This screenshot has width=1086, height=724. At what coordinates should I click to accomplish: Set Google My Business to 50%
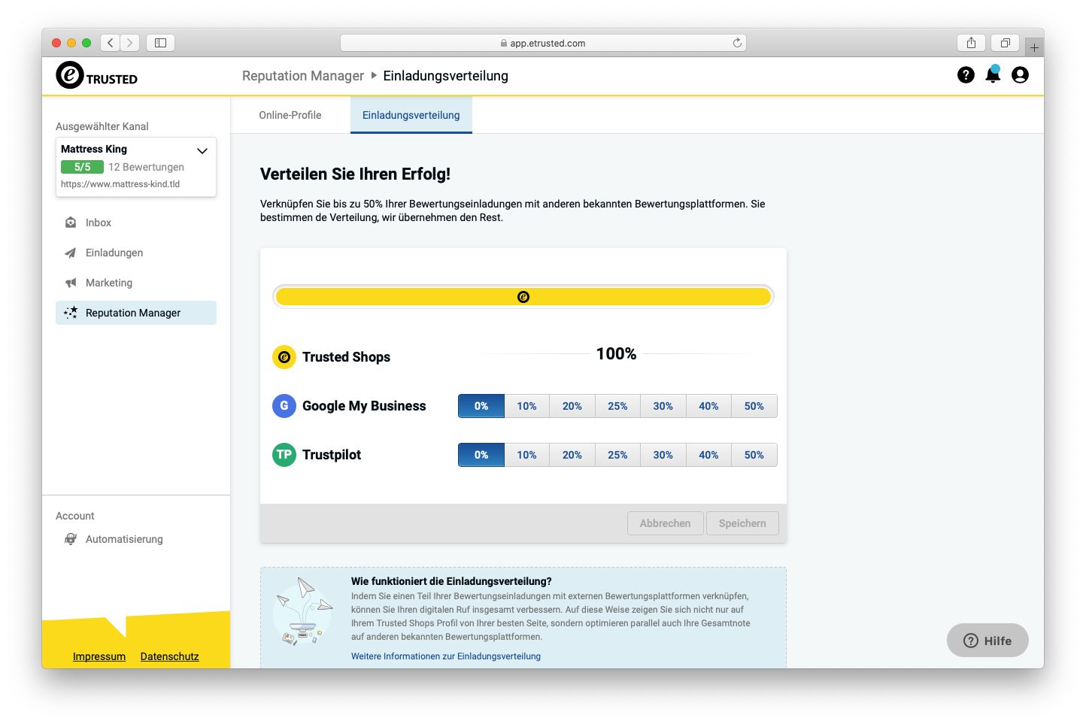[x=754, y=406]
